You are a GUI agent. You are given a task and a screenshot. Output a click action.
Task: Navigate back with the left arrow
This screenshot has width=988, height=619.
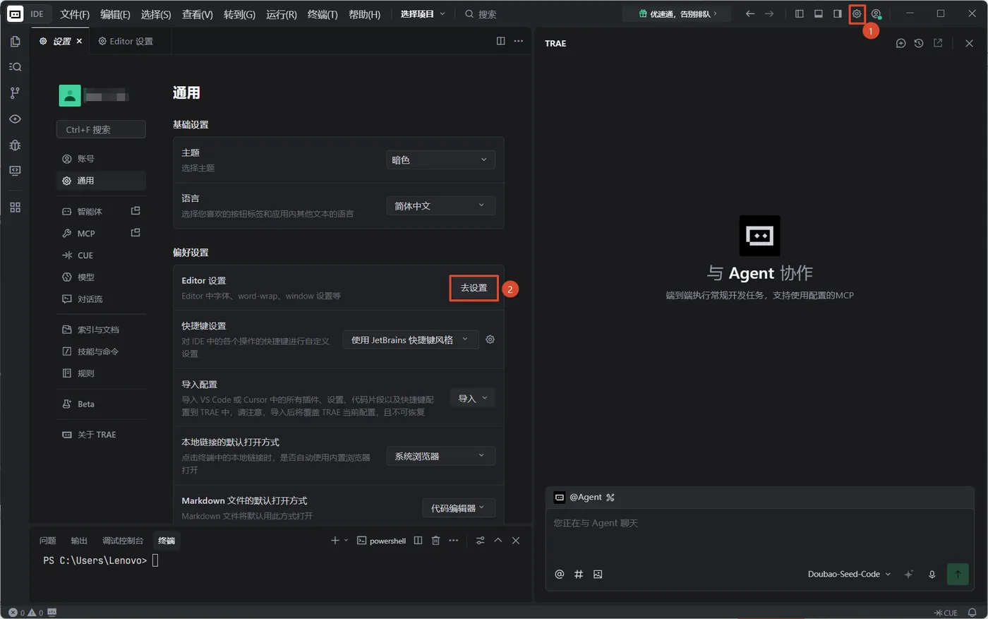(x=749, y=13)
